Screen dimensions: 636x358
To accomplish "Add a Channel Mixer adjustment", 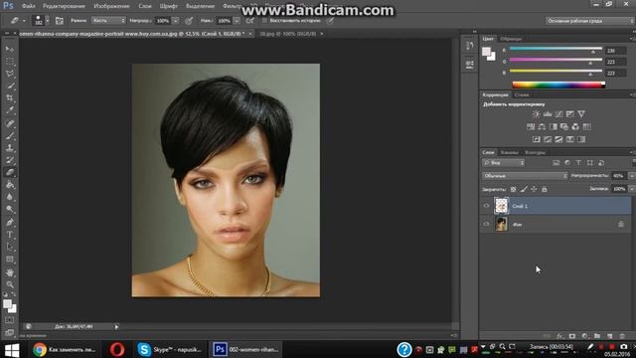I will coord(575,127).
